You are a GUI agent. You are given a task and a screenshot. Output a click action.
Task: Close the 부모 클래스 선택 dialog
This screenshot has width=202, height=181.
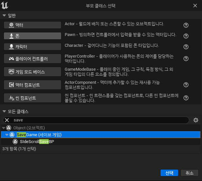click(195, 6)
